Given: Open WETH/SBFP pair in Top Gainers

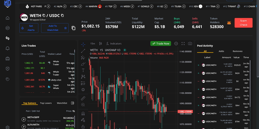Looking at the screenshot, I should pos(48,119).
